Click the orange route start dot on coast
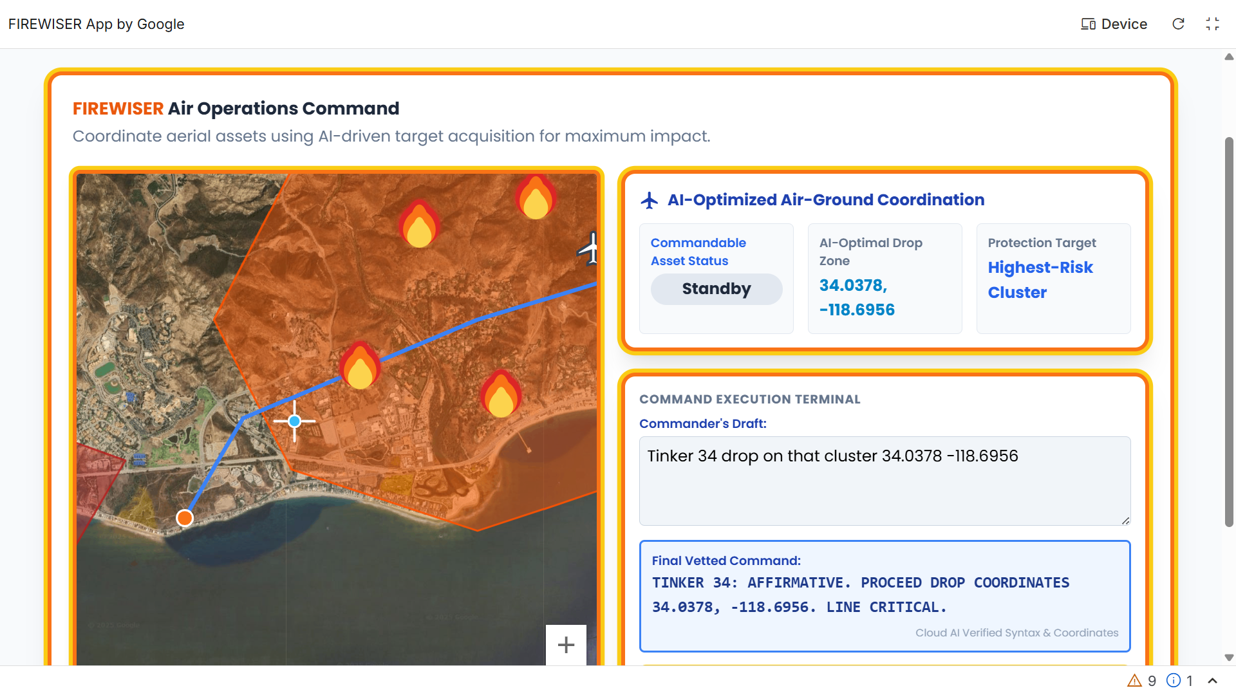Screen dimensions: 1236x695 185,518
